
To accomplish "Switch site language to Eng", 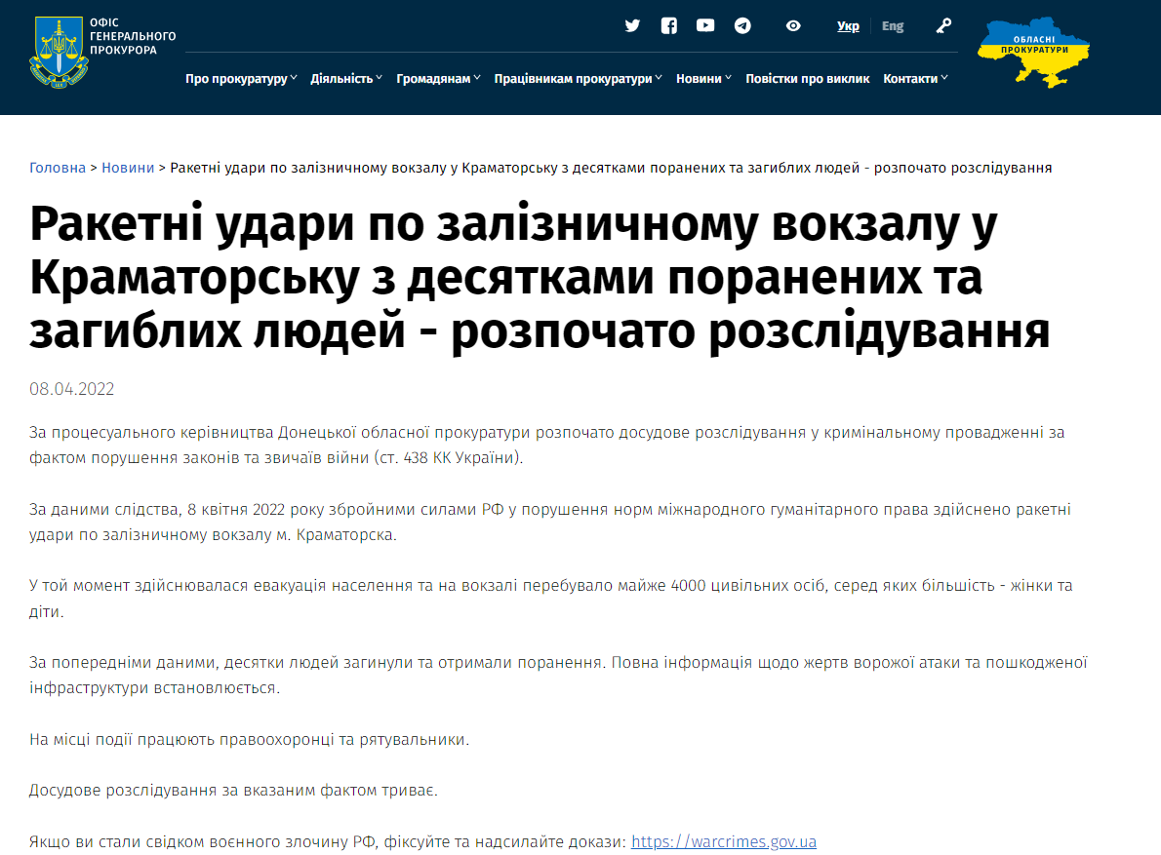I will click(x=892, y=25).
